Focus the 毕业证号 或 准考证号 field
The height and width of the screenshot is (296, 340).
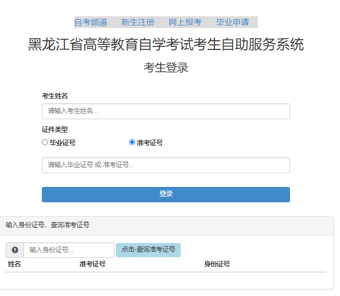click(166, 165)
